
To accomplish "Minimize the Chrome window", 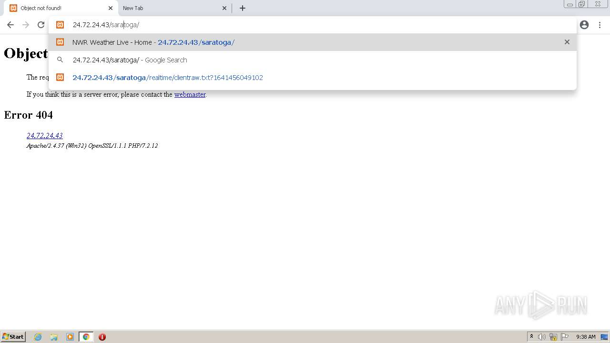I will [570, 4].
